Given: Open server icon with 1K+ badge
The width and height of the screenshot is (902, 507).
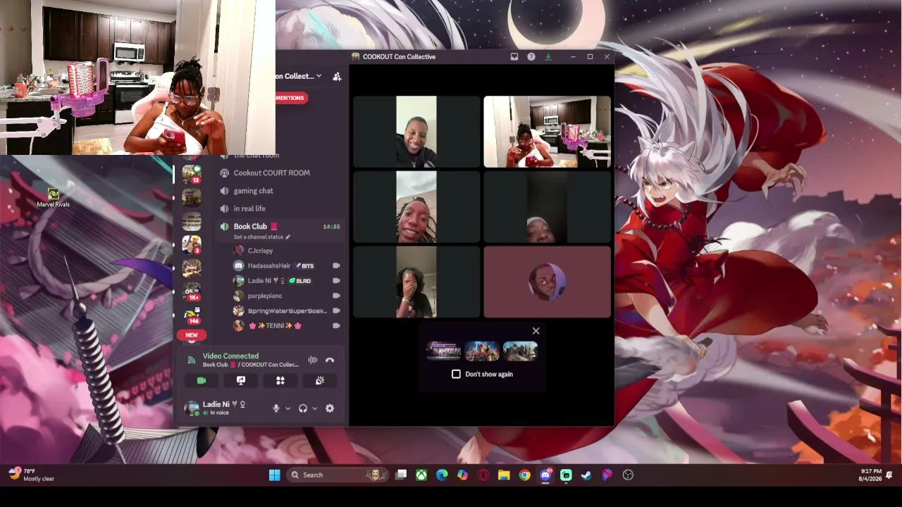Looking at the screenshot, I should pos(192,292).
